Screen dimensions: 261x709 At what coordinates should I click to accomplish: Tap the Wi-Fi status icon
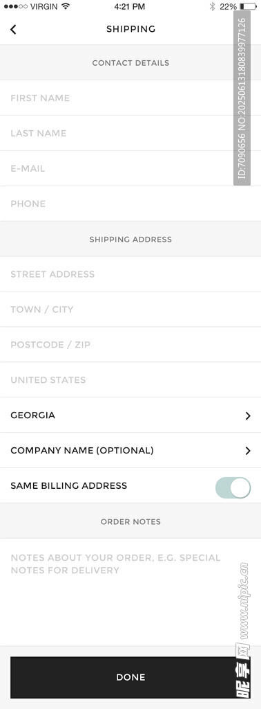pos(66,6)
